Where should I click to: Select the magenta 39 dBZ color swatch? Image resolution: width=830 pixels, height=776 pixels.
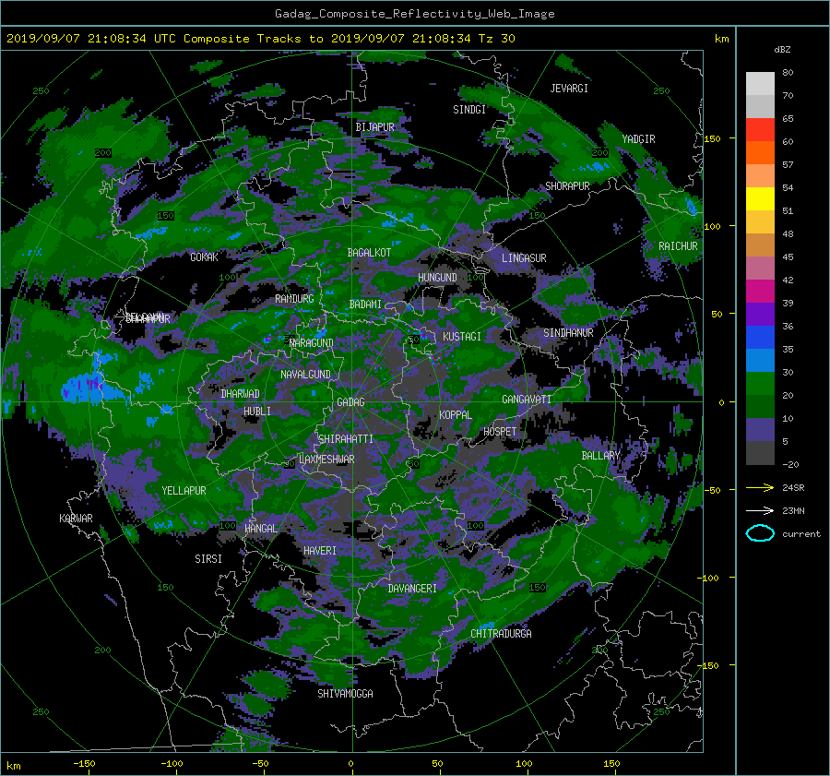(760, 291)
